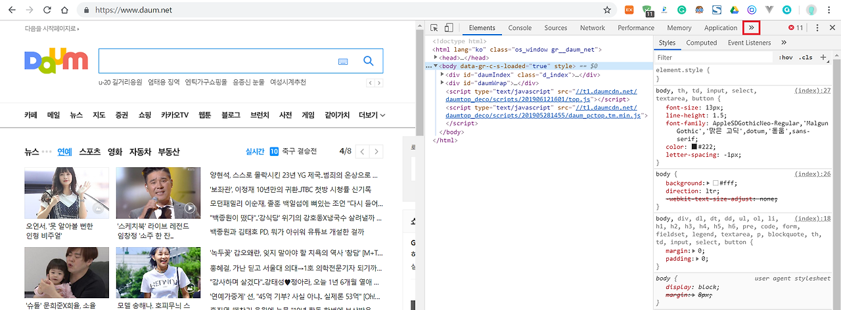Open the 메일 link in Daum navigation
This screenshot has height=310, width=841.
(x=53, y=115)
